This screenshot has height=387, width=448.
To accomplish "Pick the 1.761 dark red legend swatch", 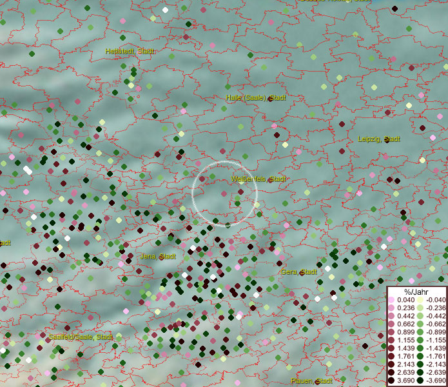I will [391, 357].
